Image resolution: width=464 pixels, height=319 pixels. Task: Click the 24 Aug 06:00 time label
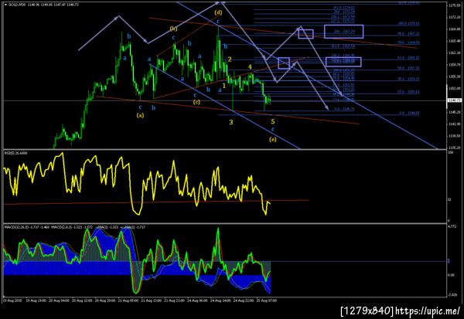197,300
